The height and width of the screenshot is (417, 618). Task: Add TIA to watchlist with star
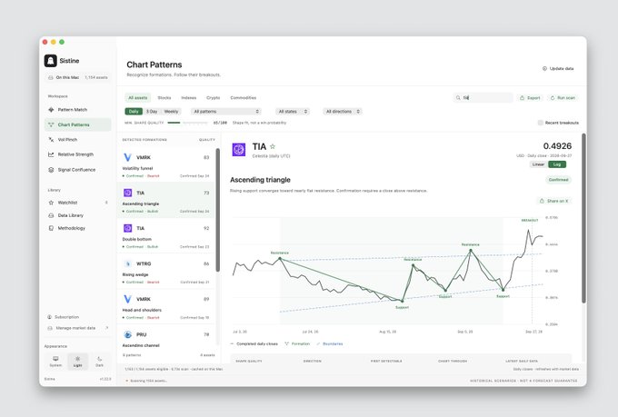273,146
